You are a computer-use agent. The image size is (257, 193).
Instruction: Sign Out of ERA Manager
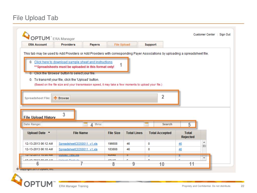225,34
